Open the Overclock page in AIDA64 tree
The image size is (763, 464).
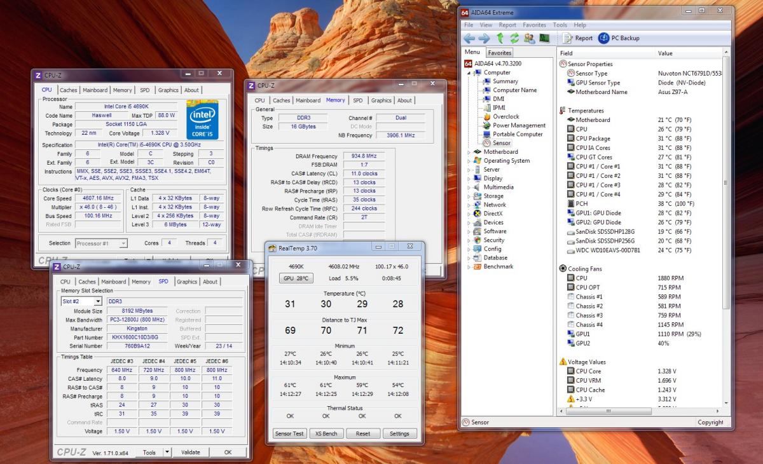[x=500, y=117]
